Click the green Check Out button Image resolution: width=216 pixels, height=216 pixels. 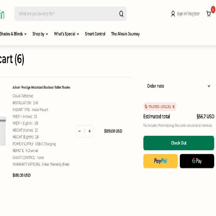click(x=178, y=143)
